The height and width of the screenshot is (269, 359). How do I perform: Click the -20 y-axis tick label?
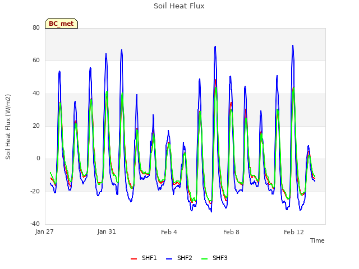click(35, 191)
